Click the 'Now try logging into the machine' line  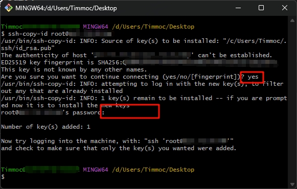117,141
